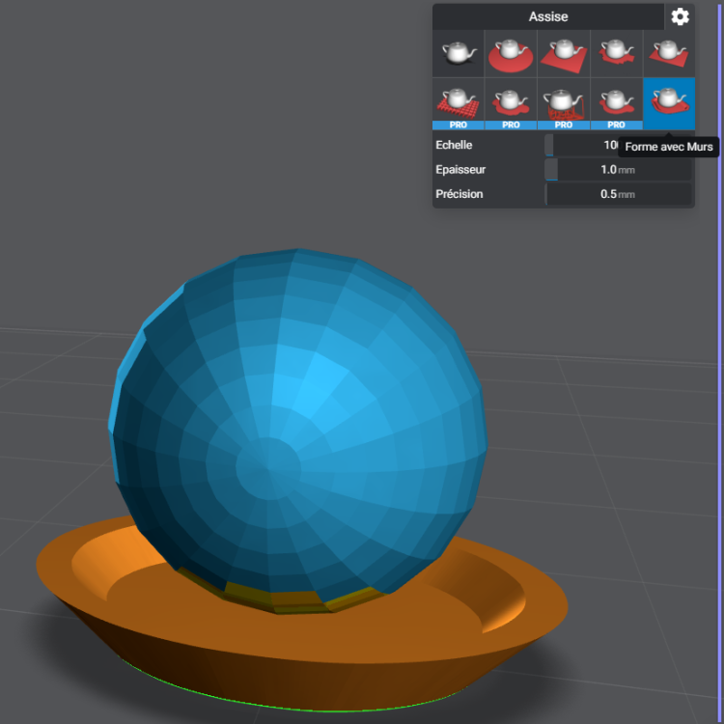
Task: Pick the PRO grid mesh raft
Action: [458, 104]
